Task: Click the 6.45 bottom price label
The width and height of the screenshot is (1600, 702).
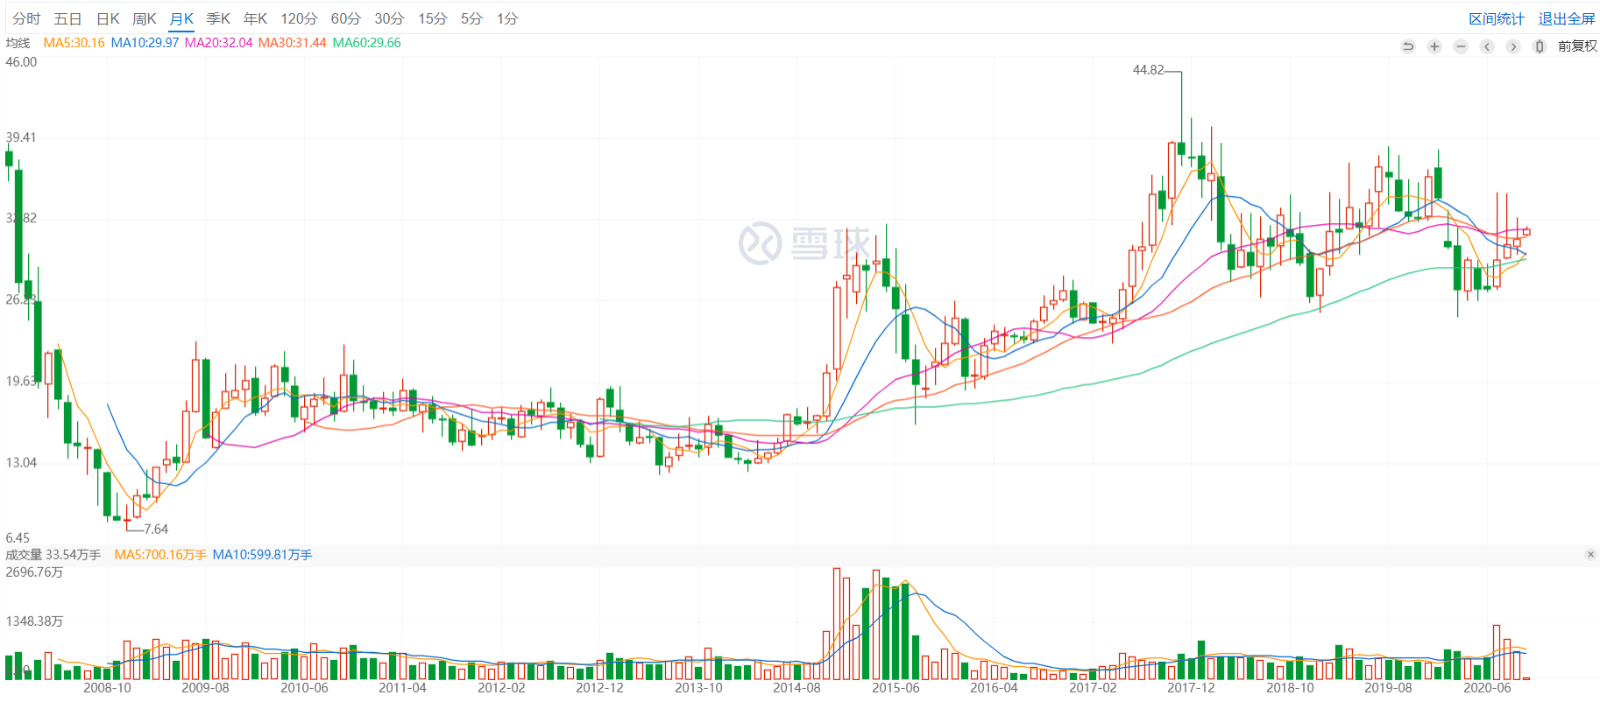Action: coord(18,538)
